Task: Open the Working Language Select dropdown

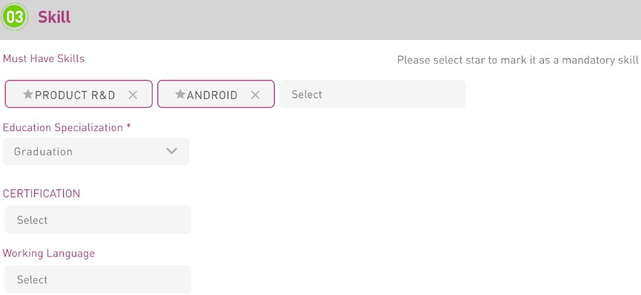Action: [x=98, y=279]
